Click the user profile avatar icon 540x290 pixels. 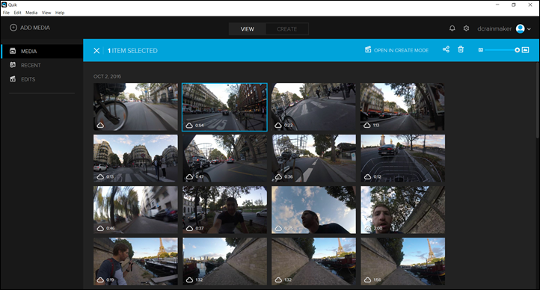[x=520, y=29]
